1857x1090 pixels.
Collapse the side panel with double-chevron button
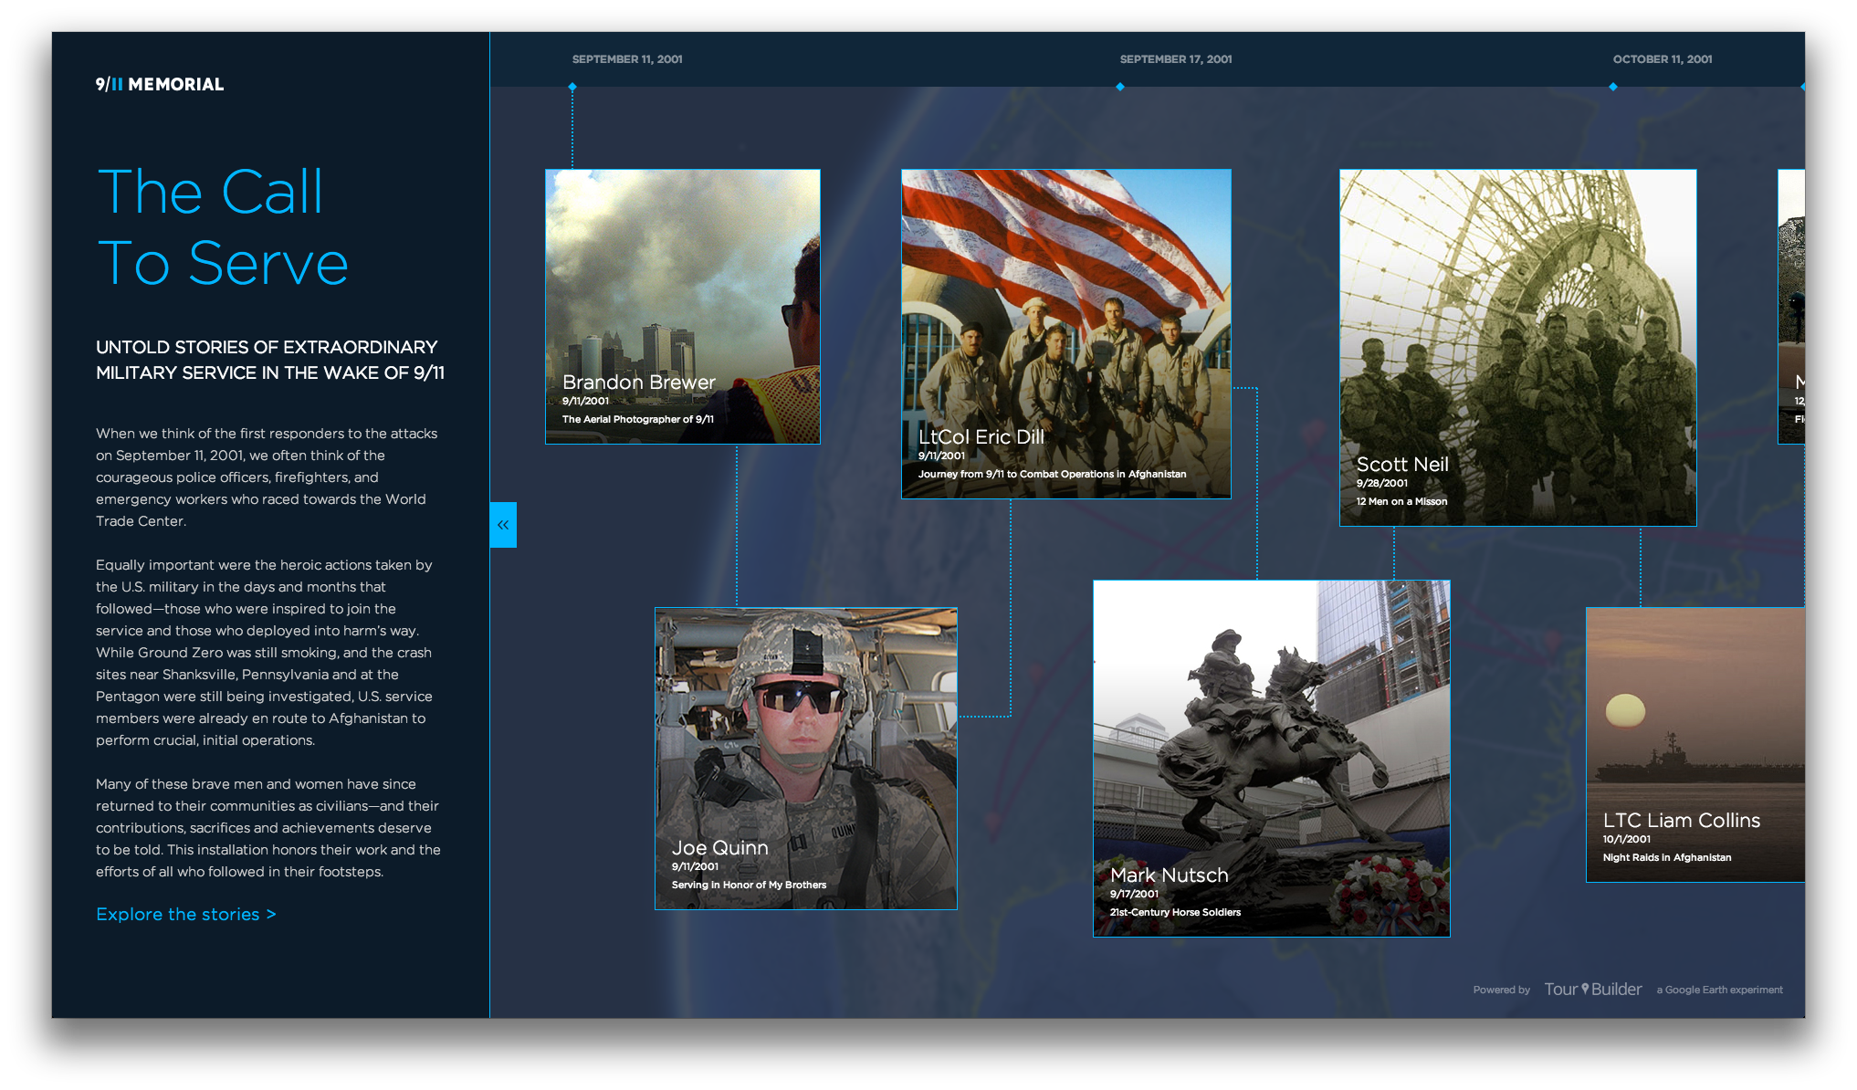point(503,525)
